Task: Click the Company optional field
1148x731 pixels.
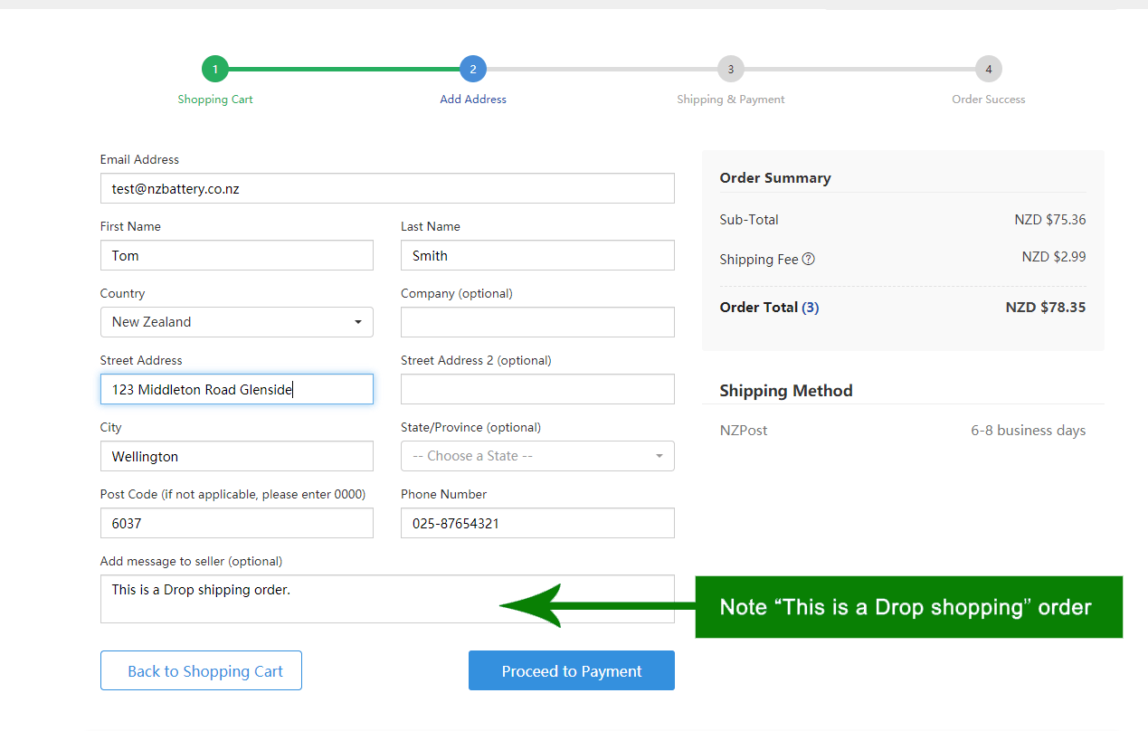Action: pyautogui.click(x=537, y=322)
